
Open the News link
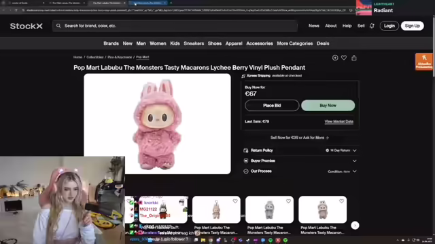pos(314,26)
